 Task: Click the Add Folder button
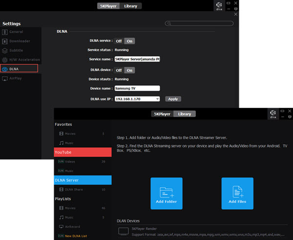pyautogui.click(x=167, y=194)
